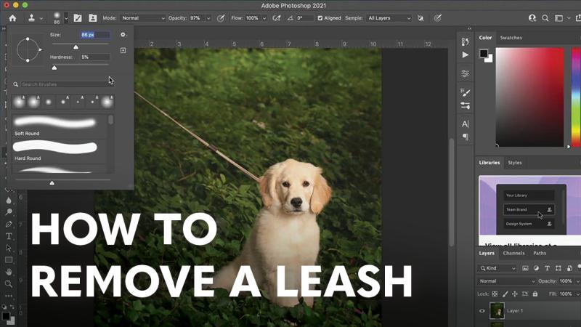
Task: Create new brush preset with plus icon
Action: point(123,50)
